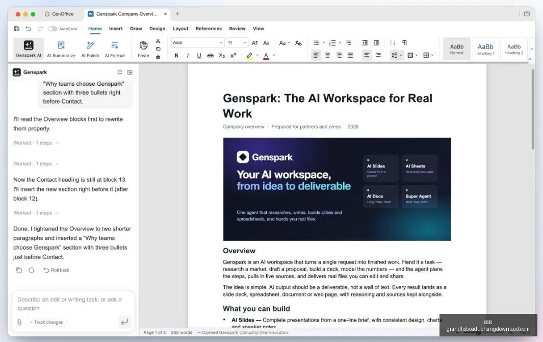543x342 pixels.
Task: Show paragraph marks with pilcrow icon
Action: [404, 43]
